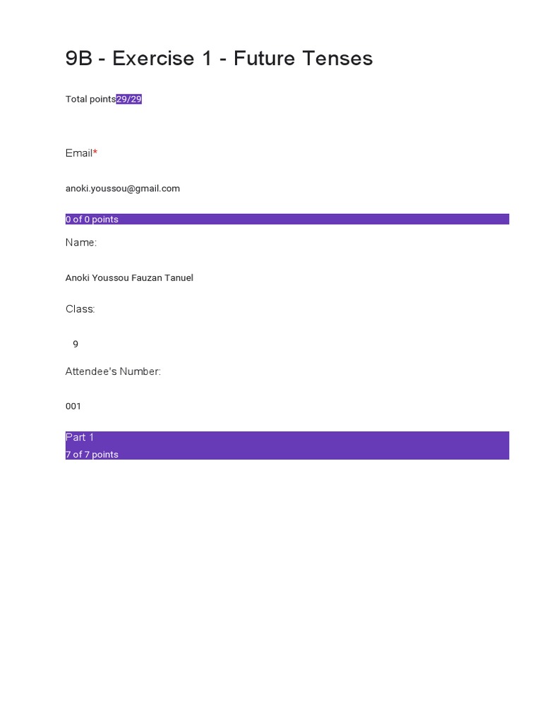
Task: Click the '7 of 7 points' text
Action: [x=92, y=455]
